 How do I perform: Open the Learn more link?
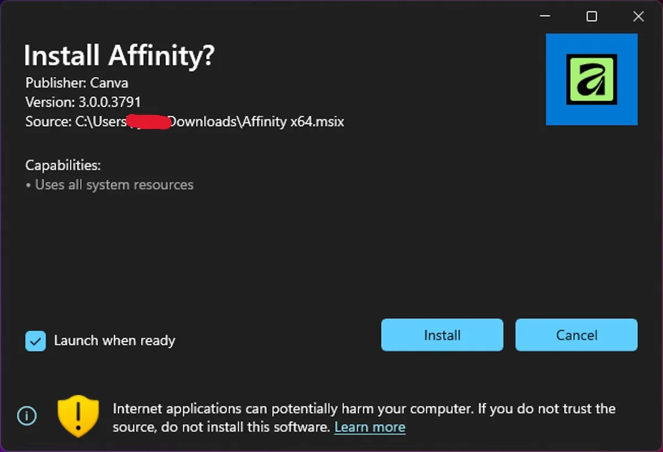pos(370,427)
